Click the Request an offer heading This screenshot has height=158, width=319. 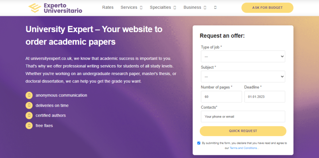222,36
